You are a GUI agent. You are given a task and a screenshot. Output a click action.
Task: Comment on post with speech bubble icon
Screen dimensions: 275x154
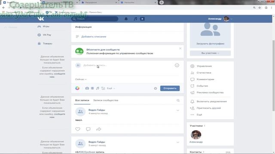coord(88,129)
